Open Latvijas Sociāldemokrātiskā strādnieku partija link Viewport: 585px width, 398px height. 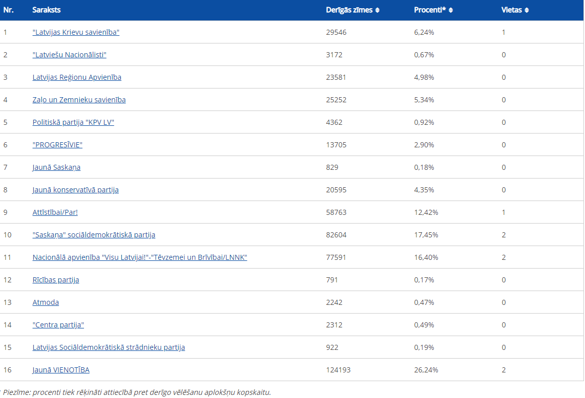109,347
